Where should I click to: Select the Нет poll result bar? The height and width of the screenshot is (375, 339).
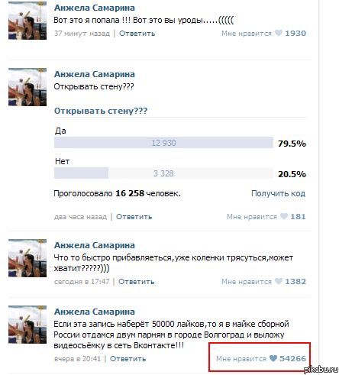click(x=163, y=173)
